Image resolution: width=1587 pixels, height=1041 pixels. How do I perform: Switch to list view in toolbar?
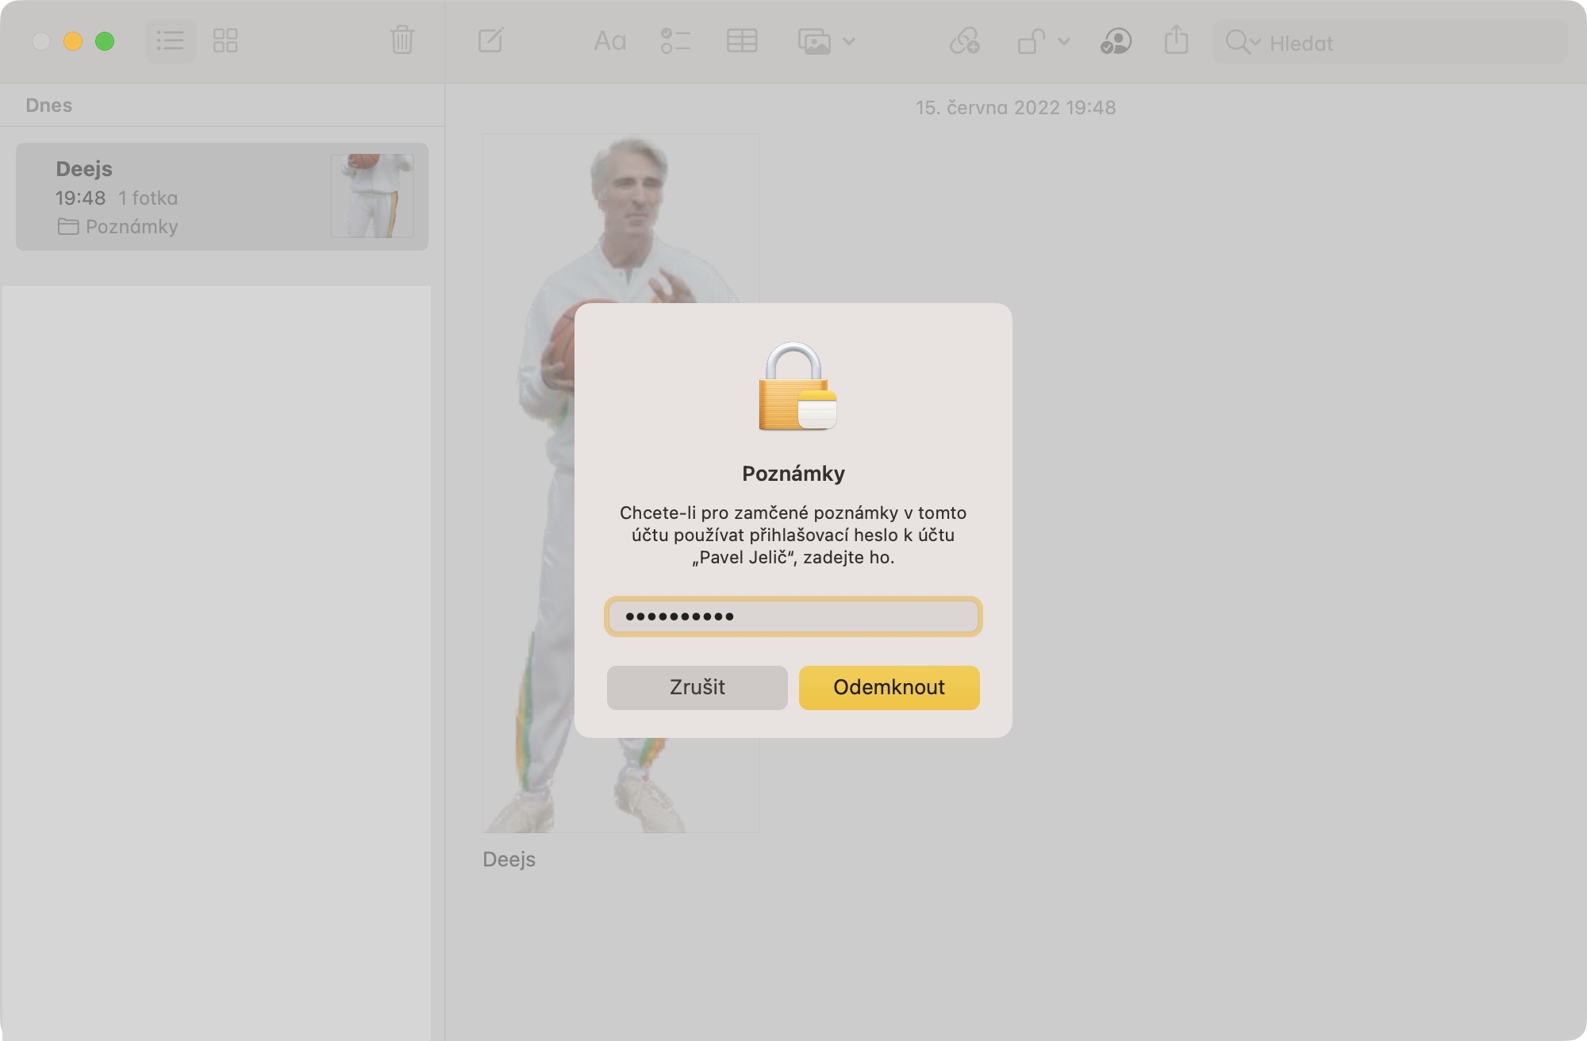(170, 40)
